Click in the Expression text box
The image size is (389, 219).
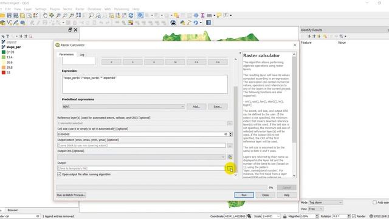[x=145, y=85]
